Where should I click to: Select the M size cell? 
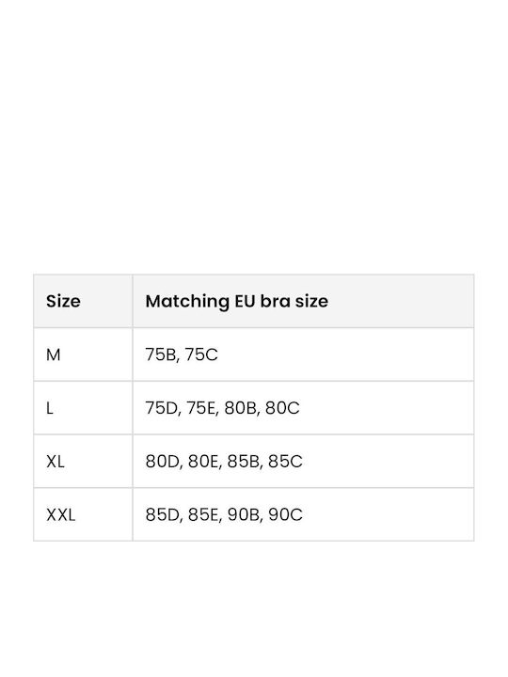coord(83,354)
